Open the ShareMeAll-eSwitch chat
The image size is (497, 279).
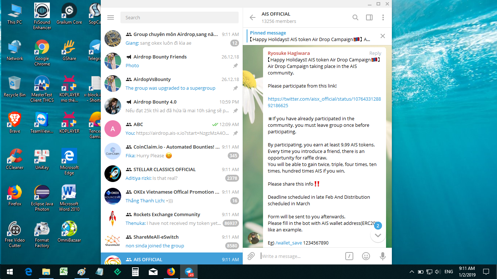(x=172, y=241)
